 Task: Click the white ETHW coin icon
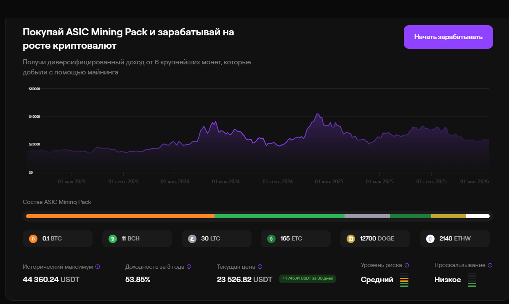[430, 239]
